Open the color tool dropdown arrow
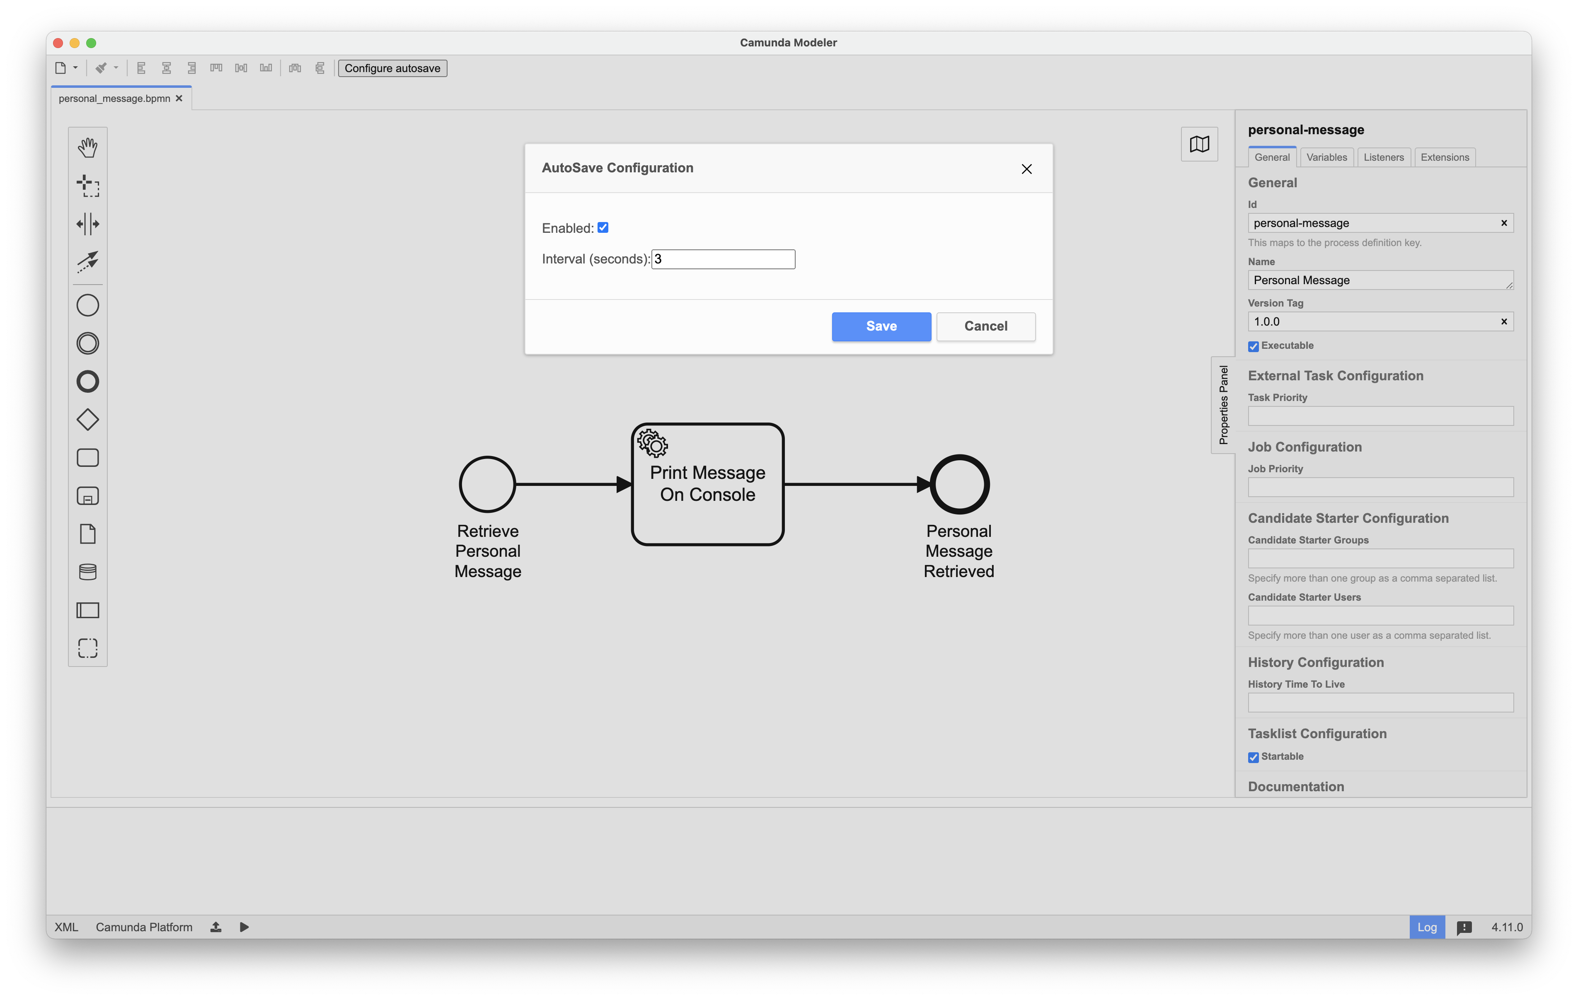1578x1000 pixels. point(116,68)
